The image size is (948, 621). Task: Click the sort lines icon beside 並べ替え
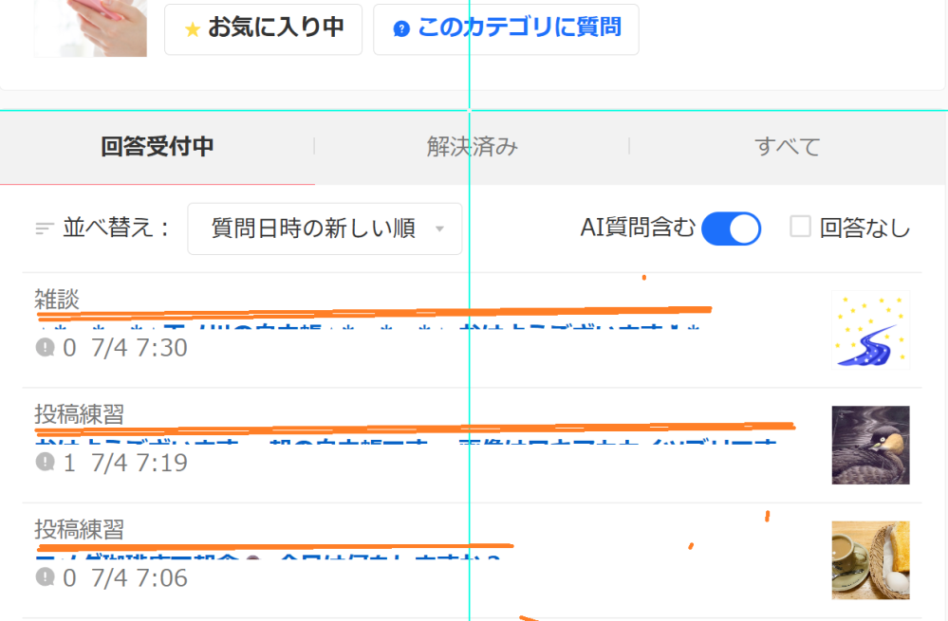pyautogui.click(x=45, y=228)
